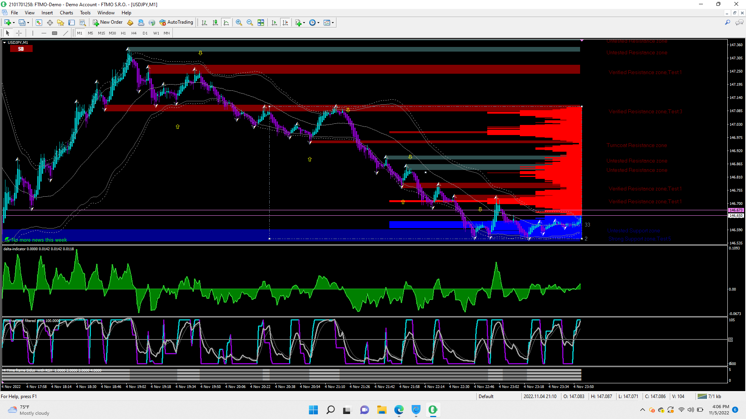This screenshot has width=746, height=419.
Task: Click the Zoom Out magnifier icon
Action: tap(250, 23)
